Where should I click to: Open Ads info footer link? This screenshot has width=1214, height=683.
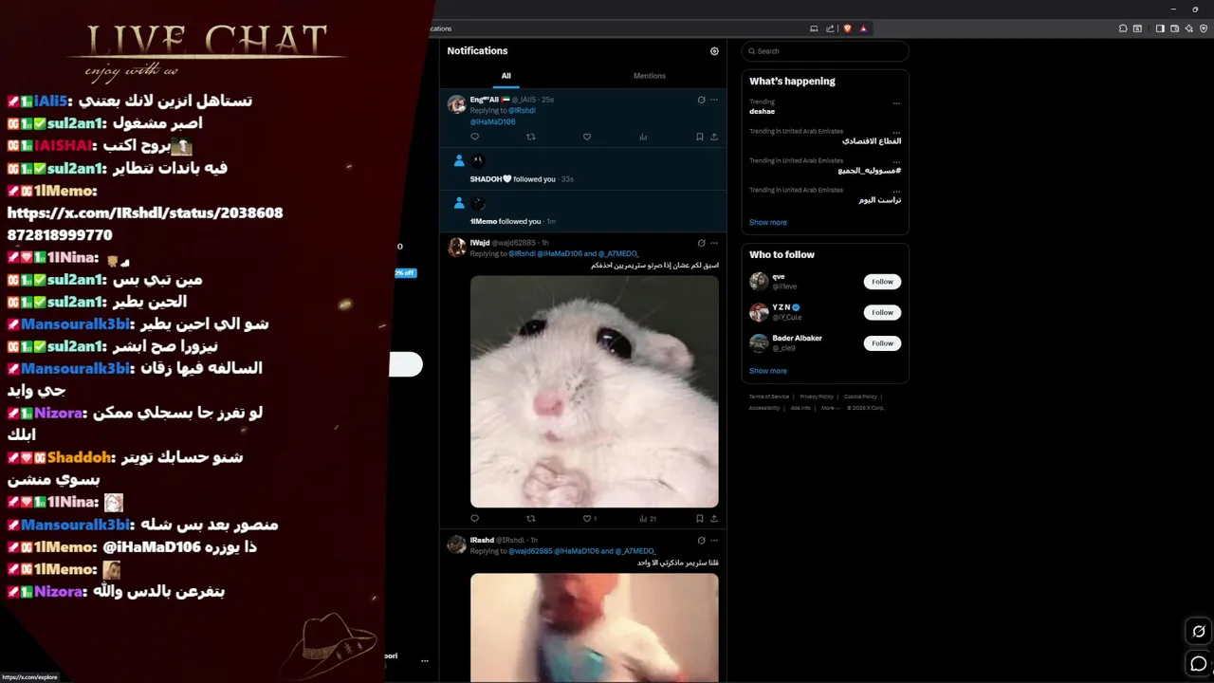[x=800, y=408]
